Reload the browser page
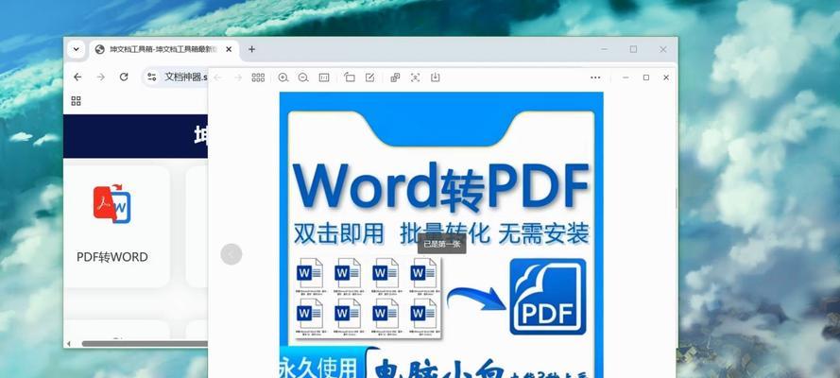The width and height of the screenshot is (840, 378). click(x=124, y=77)
